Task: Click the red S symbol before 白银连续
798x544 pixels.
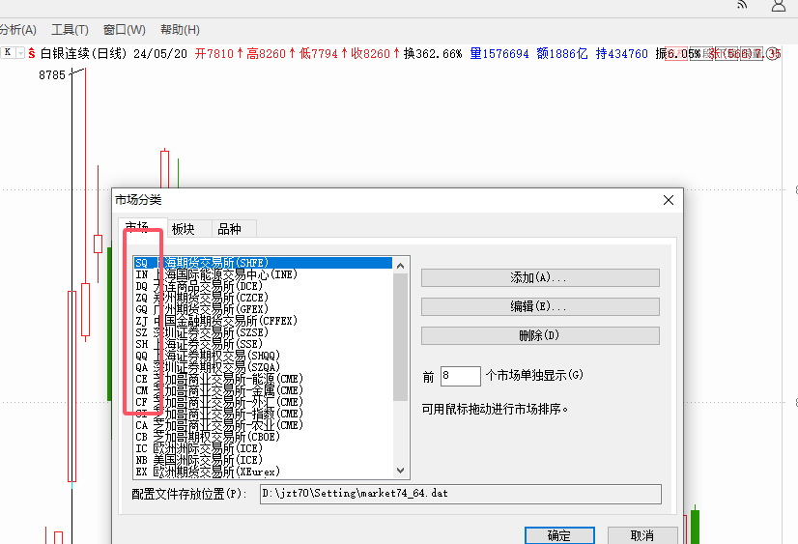Action: 32,53
